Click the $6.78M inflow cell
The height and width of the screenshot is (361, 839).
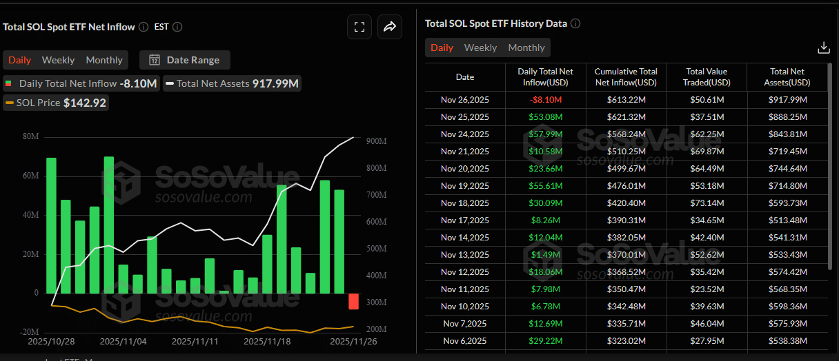click(546, 307)
